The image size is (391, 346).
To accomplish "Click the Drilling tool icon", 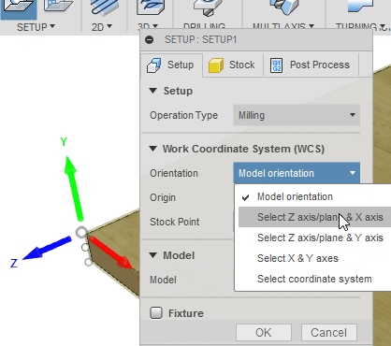I will click(205, 7).
